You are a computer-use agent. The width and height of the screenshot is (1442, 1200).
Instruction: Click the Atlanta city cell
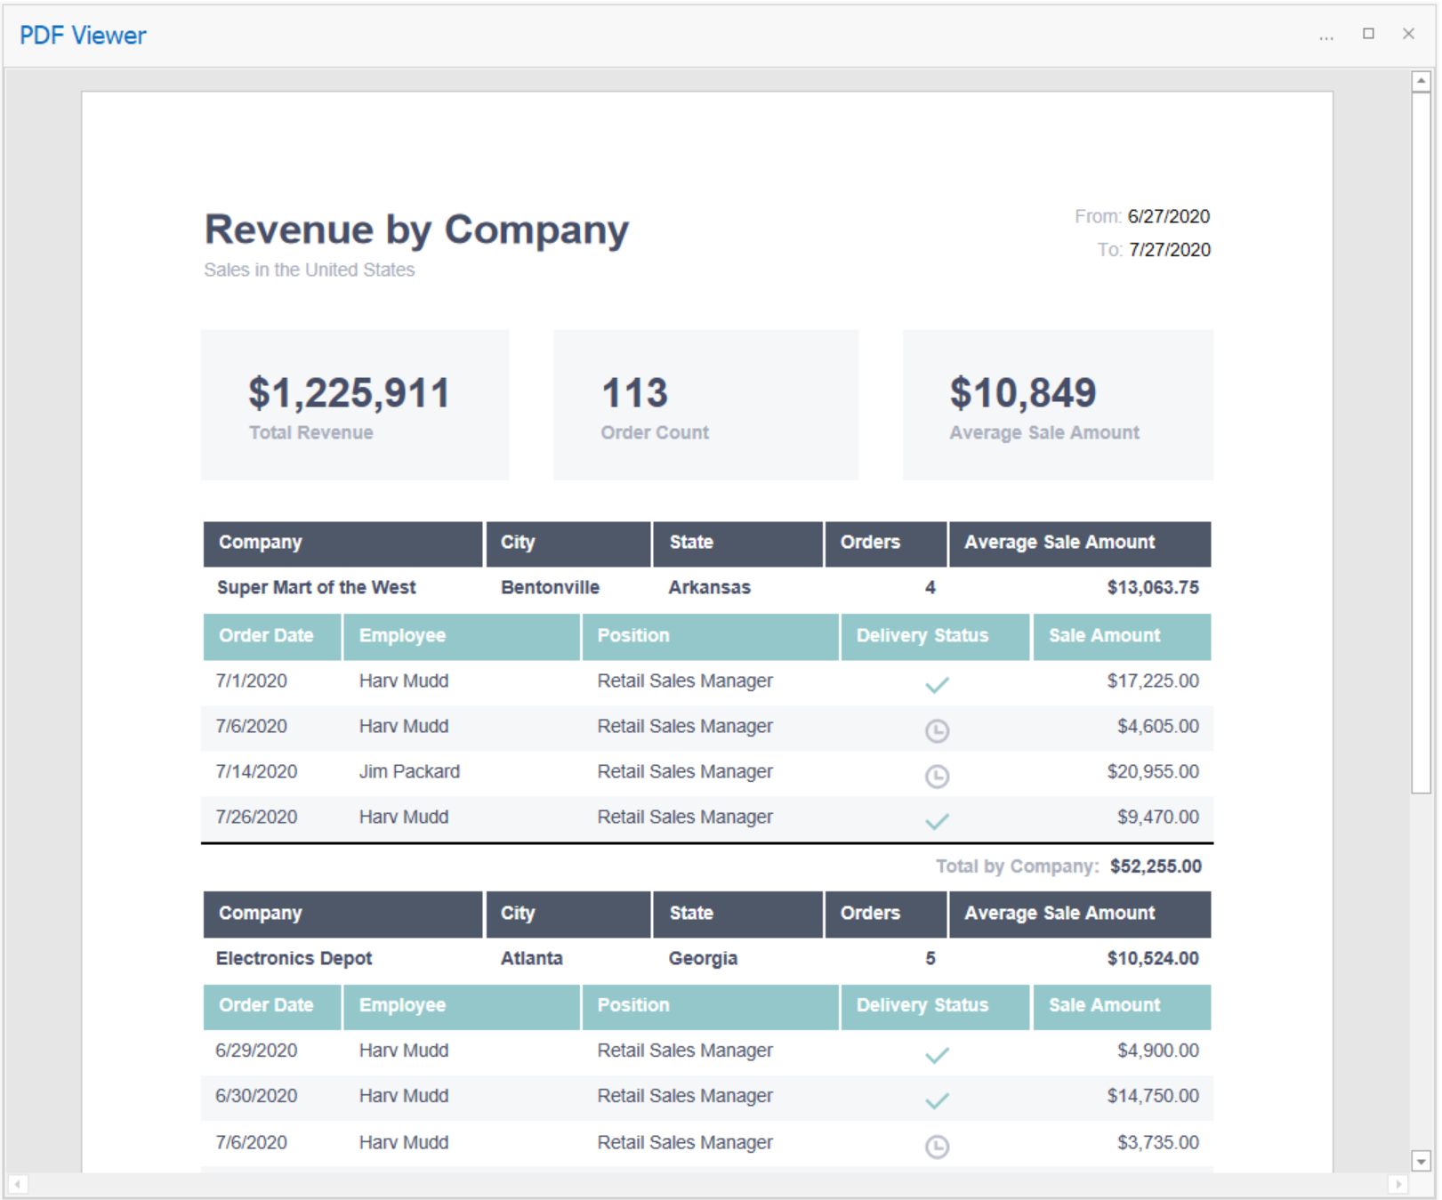[531, 958]
